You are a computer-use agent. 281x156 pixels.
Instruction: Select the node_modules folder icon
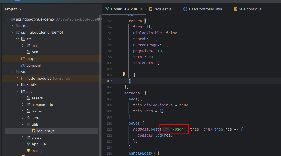pos(23,78)
